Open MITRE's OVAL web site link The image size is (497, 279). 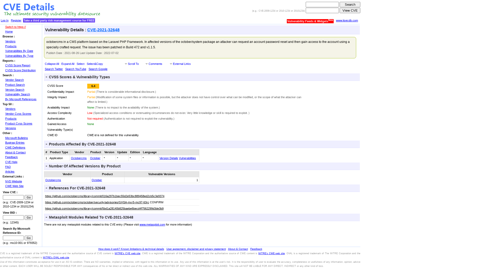pyautogui.click(x=56, y=258)
